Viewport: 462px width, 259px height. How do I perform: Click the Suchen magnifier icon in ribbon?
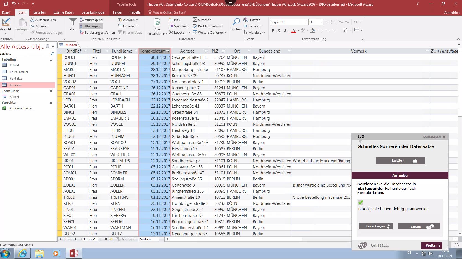click(x=236, y=22)
